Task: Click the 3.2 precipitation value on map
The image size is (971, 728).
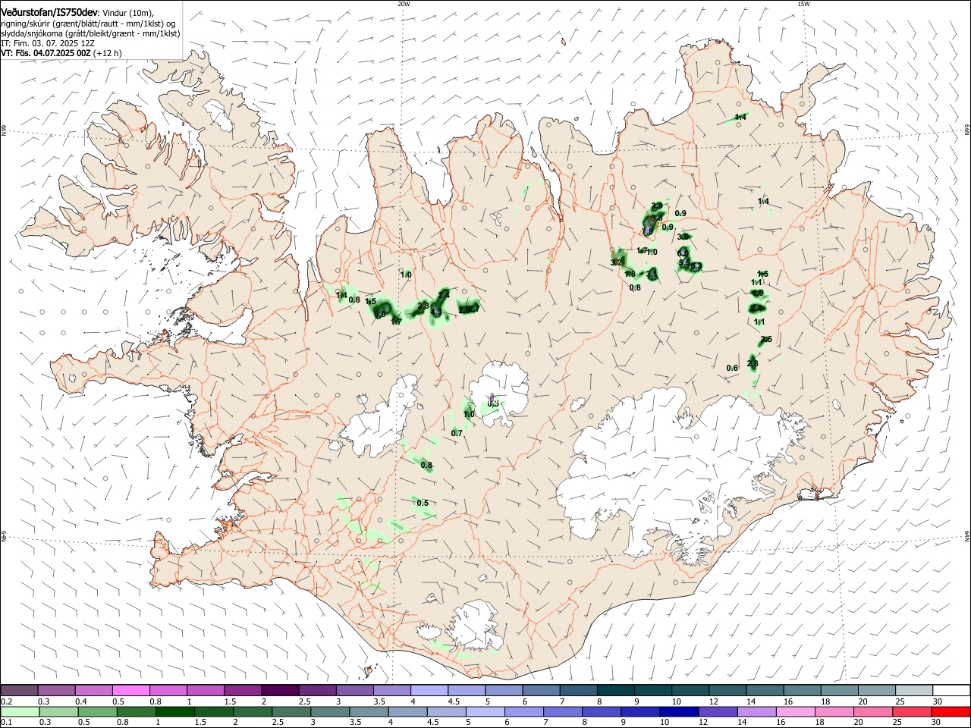Action: pyautogui.click(x=616, y=262)
